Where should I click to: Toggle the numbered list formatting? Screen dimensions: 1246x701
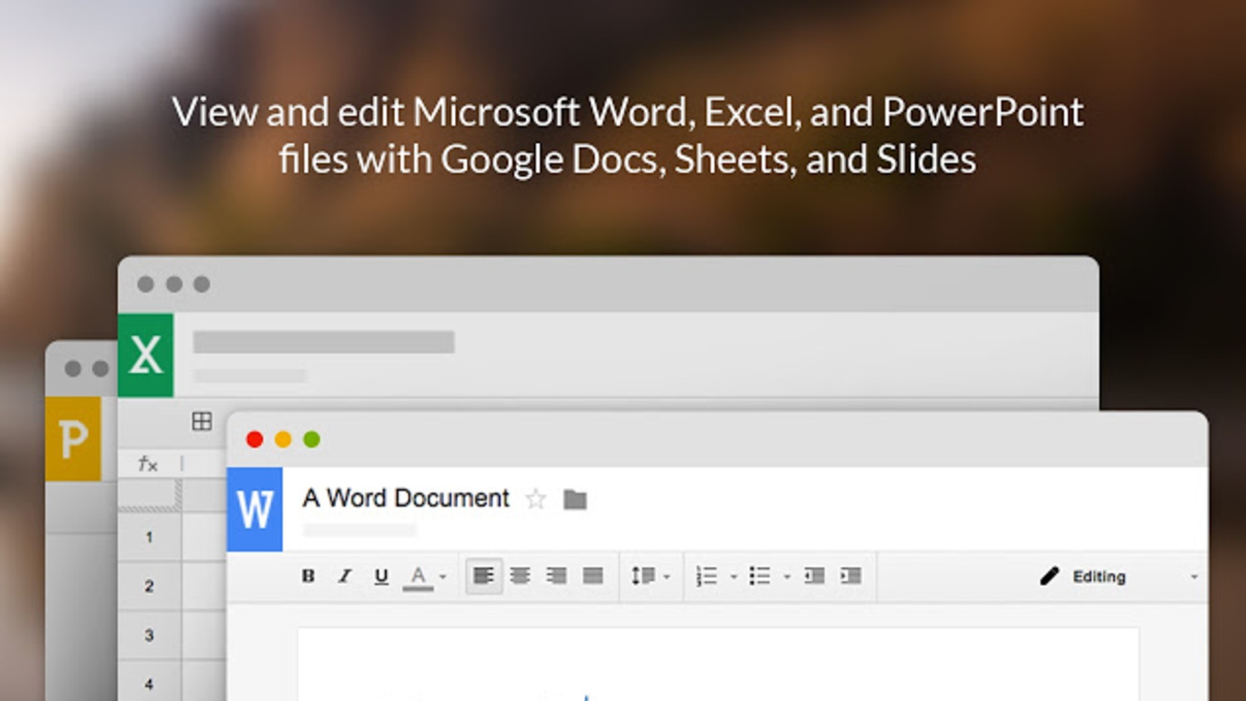[707, 576]
